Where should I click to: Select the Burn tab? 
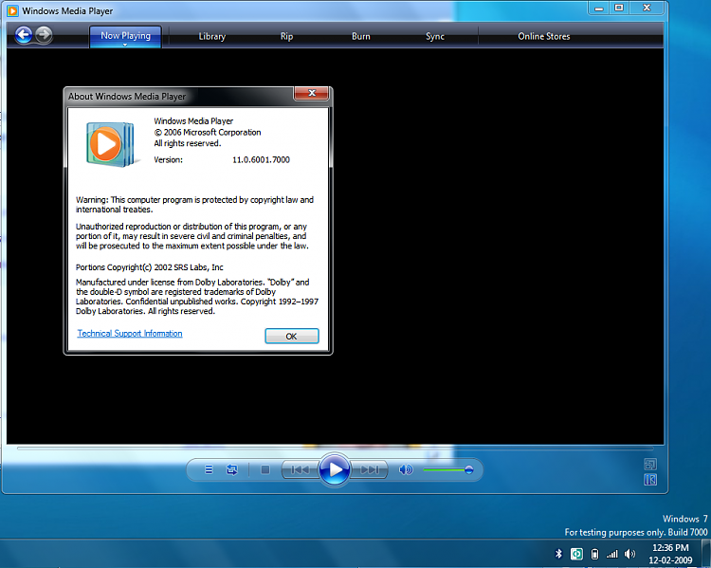pyautogui.click(x=361, y=36)
